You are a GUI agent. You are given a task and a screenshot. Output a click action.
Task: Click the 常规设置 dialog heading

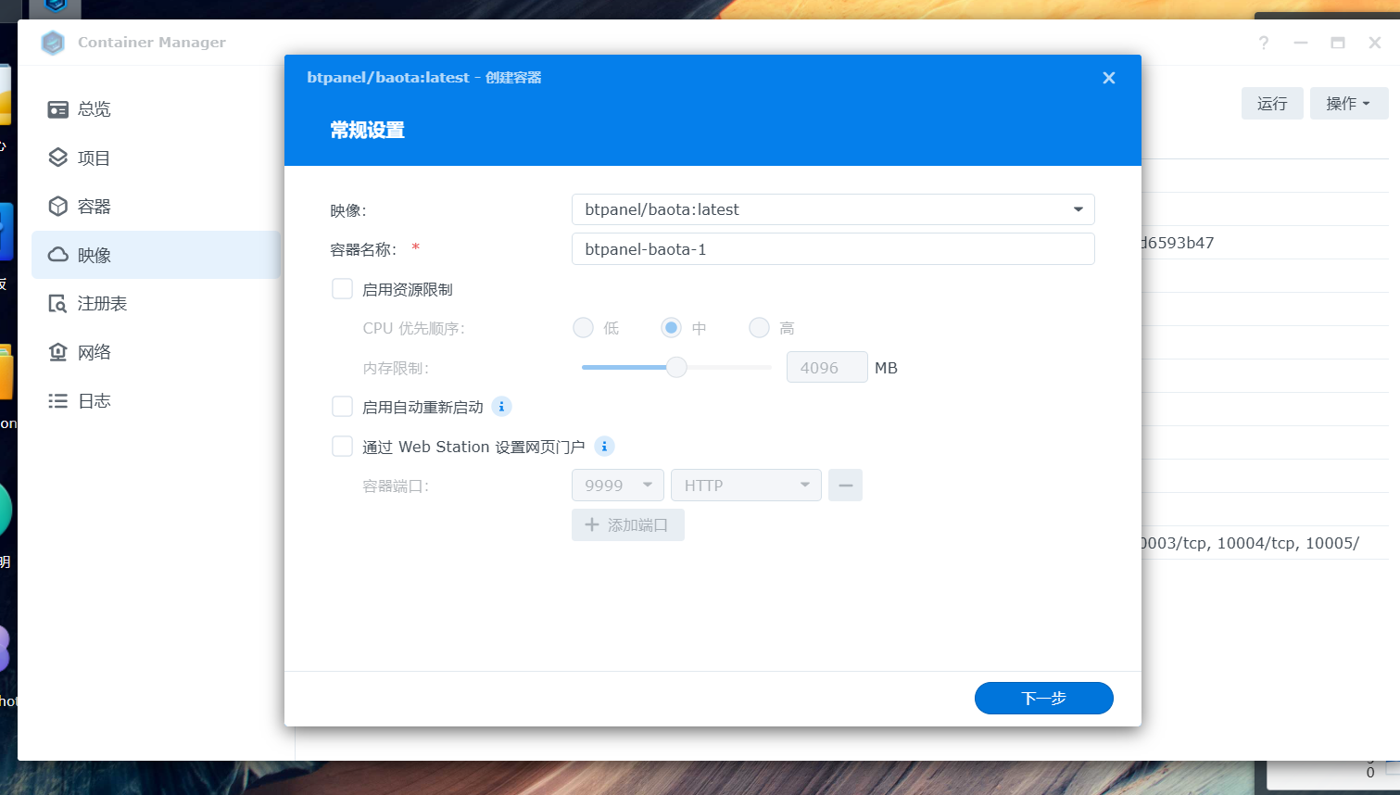coord(367,131)
